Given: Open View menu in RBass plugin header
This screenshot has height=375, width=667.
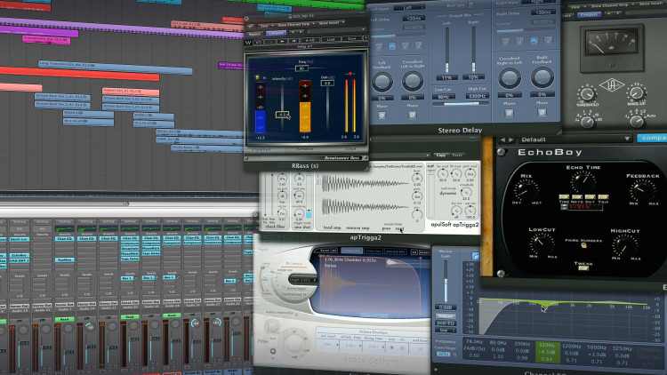Looking at the screenshot, I should pos(265,26).
